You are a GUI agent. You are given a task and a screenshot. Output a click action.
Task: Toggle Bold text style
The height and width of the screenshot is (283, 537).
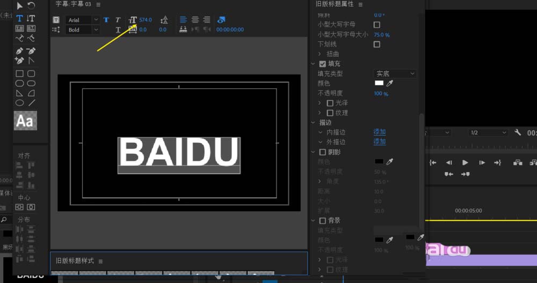pos(106,20)
